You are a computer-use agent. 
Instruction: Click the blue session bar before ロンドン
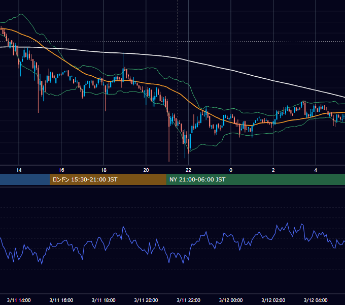click(x=25, y=179)
